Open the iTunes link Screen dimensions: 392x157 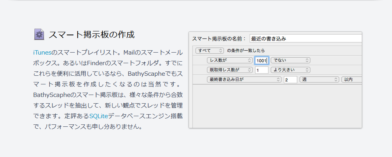click(42, 53)
